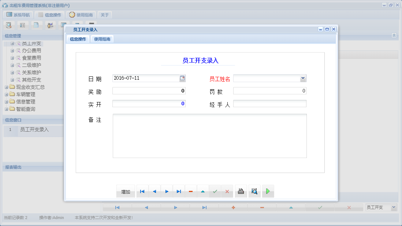Open print preview with the magnifier icon
This screenshot has width=402, height=226.
click(x=254, y=191)
